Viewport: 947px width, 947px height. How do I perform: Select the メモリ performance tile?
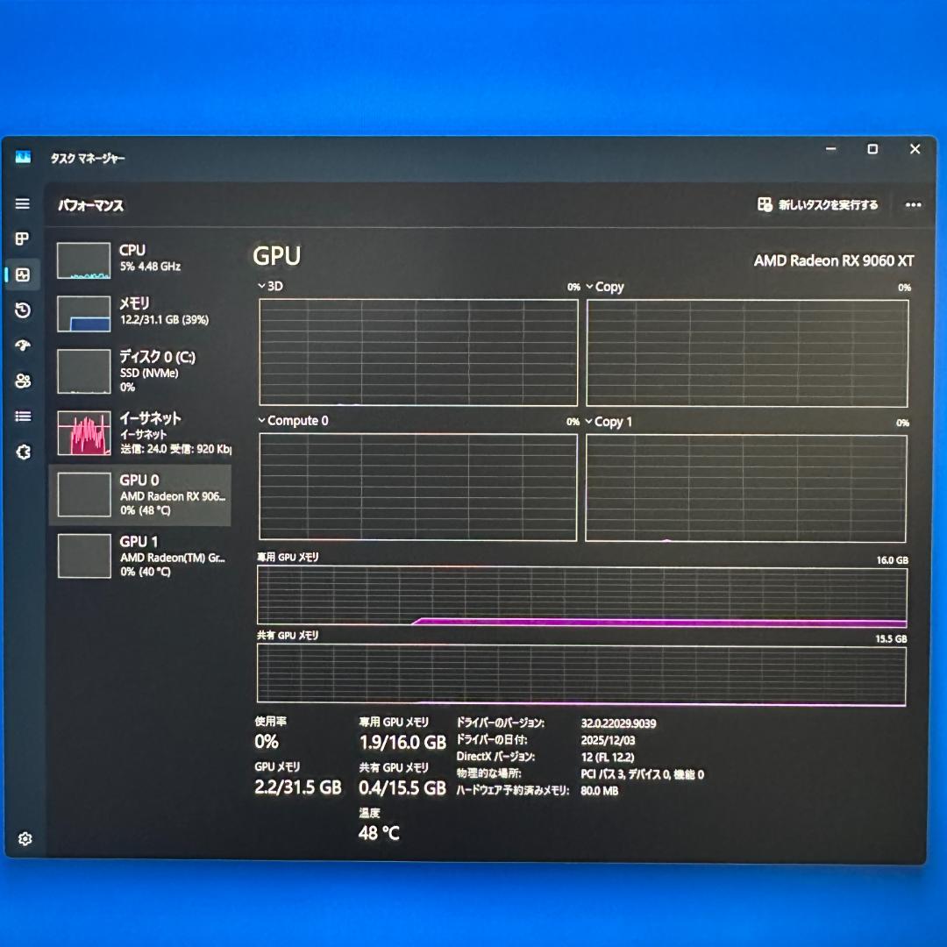click(x=140, y=311)
